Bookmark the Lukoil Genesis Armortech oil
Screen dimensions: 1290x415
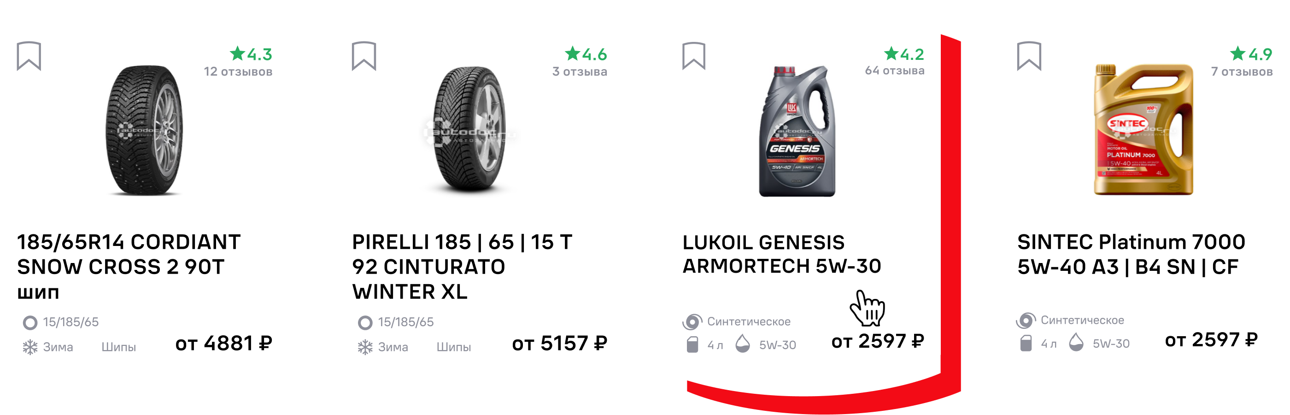pos(693,56)
